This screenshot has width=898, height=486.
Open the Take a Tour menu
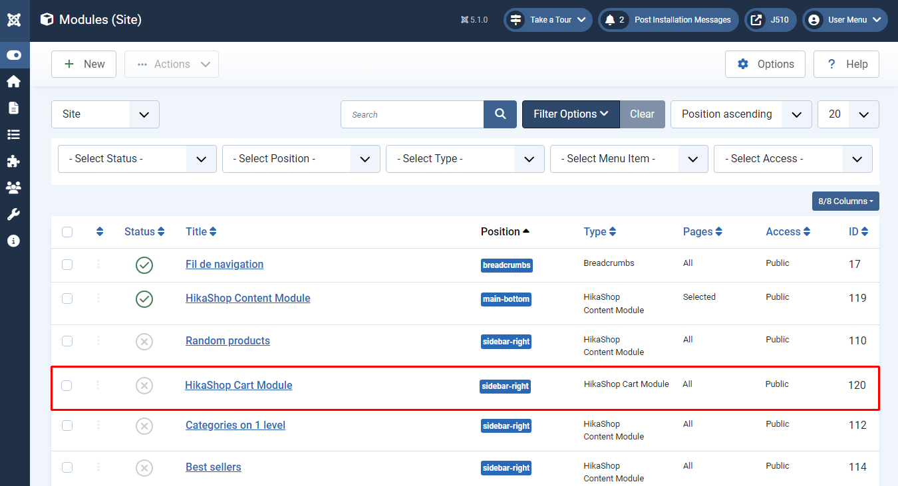548,20
